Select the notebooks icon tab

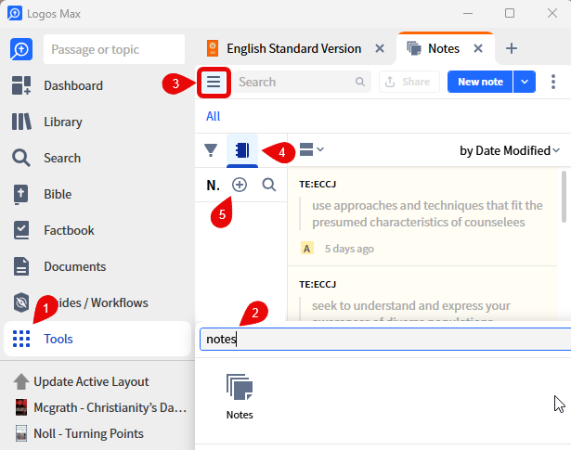tap(242, 150)
